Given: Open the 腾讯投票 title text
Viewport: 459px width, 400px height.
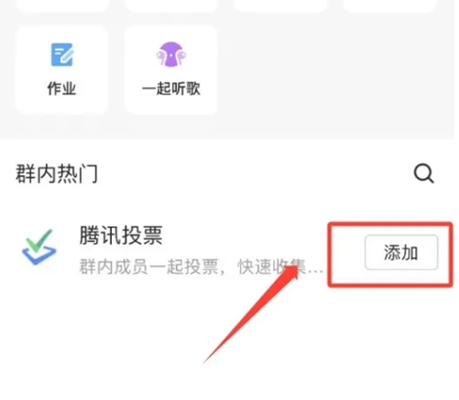Looking at the screenshot, I should pos(121,235).
